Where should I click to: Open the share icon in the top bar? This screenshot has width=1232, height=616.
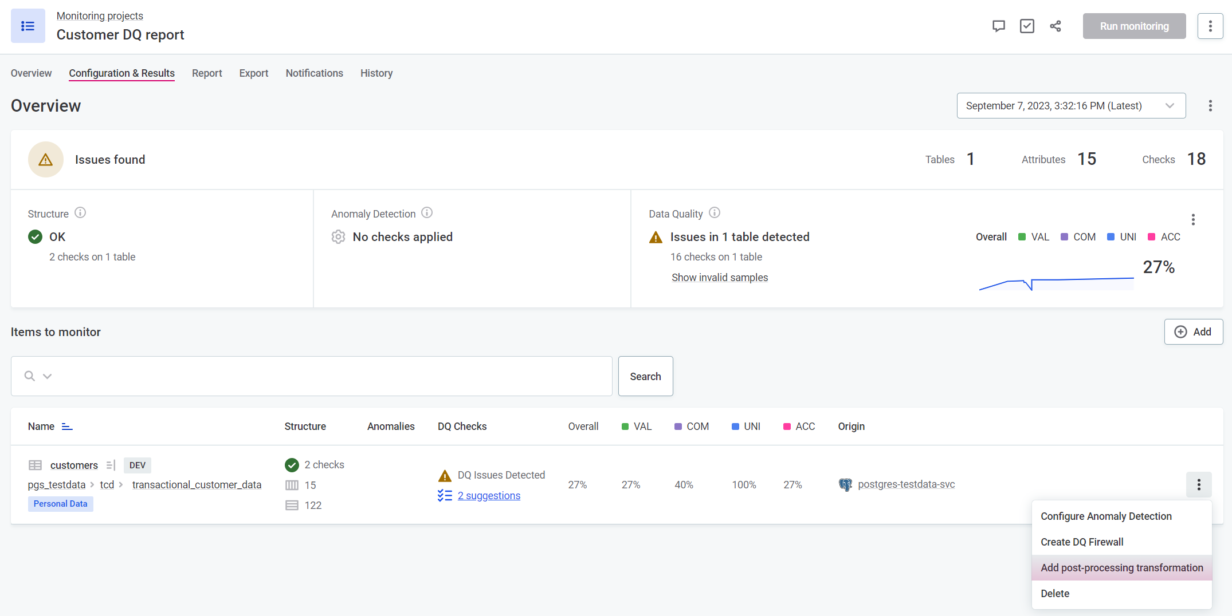coord(1056,26)
